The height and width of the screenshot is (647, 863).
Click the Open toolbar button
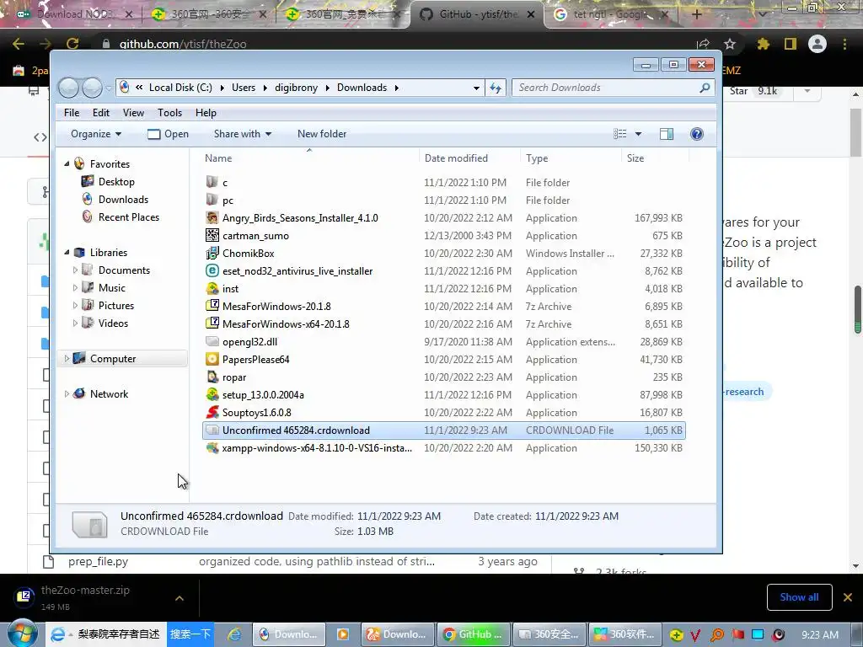pos(169,134)
